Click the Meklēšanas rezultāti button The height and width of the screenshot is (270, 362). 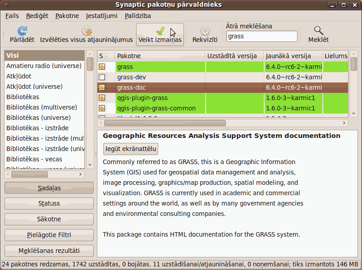click(x=49, y=251)
